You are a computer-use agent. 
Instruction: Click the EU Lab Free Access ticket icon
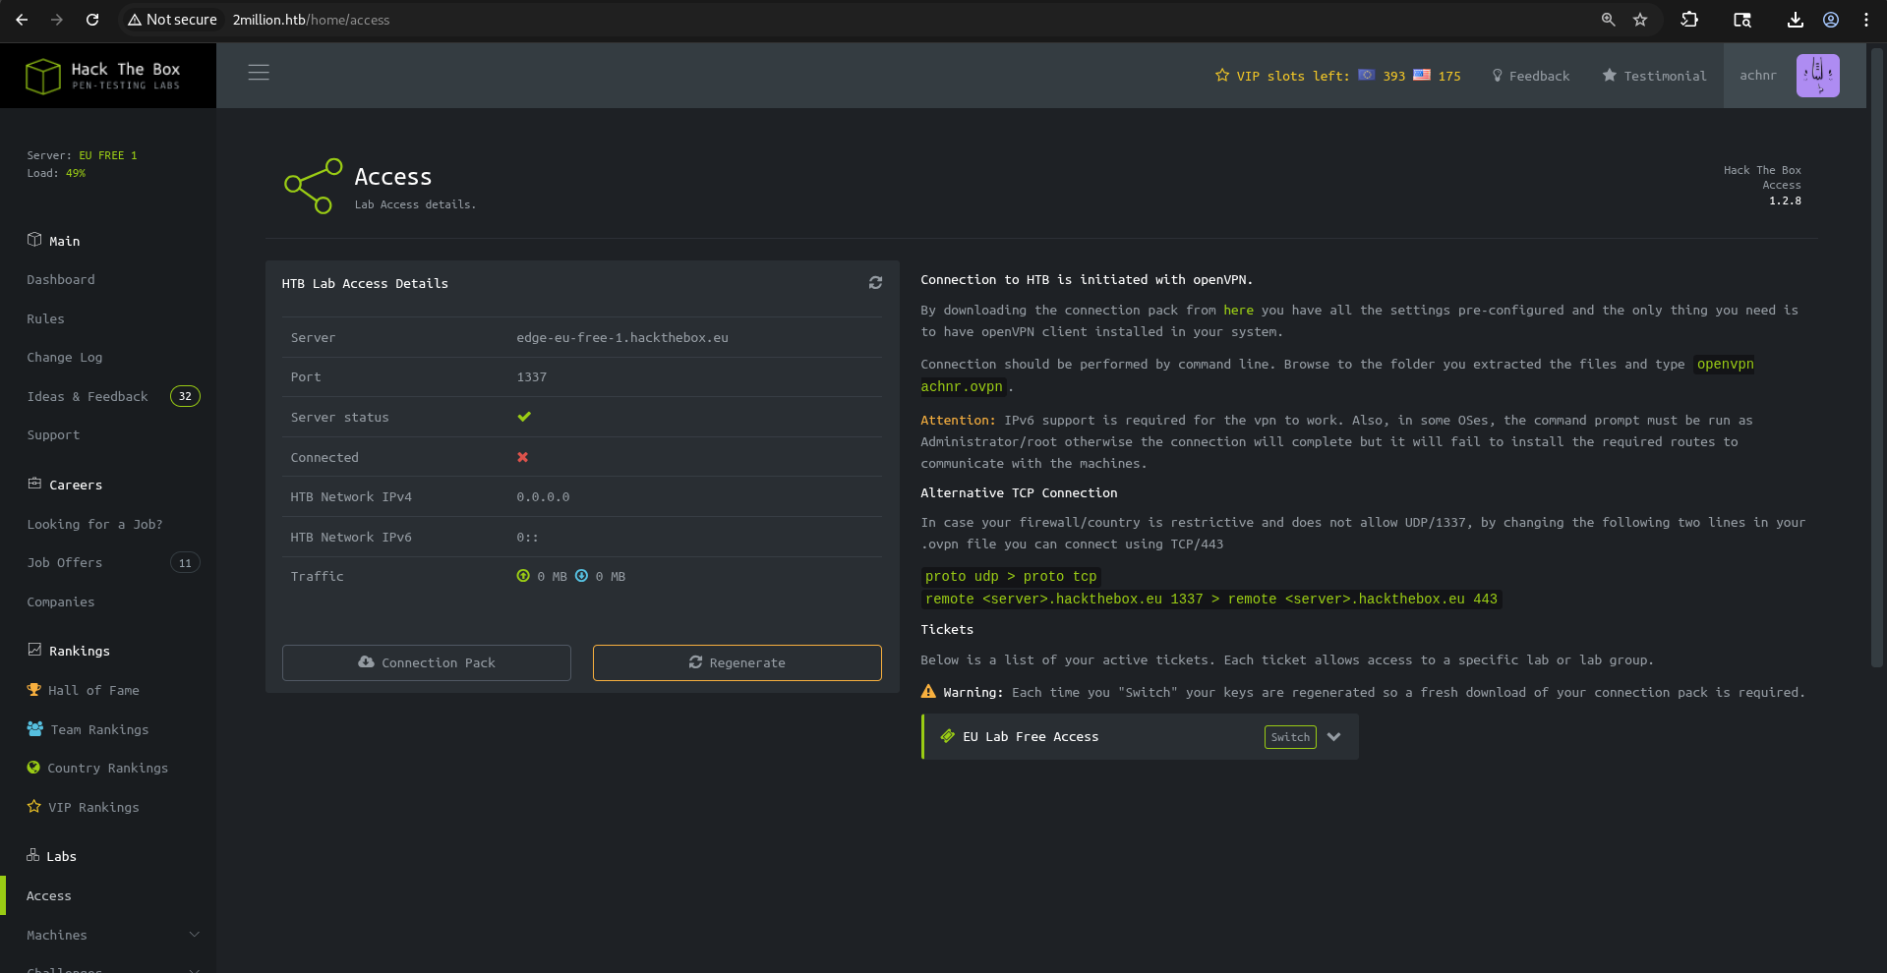click(x=948, y=736)
